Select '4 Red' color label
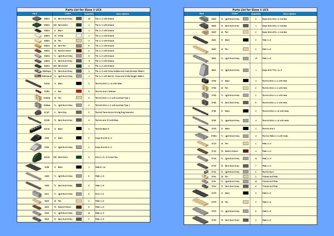 click(x=58, y=92)
